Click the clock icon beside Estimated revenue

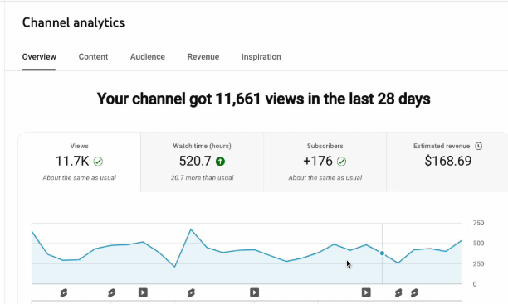click(478, 146)
